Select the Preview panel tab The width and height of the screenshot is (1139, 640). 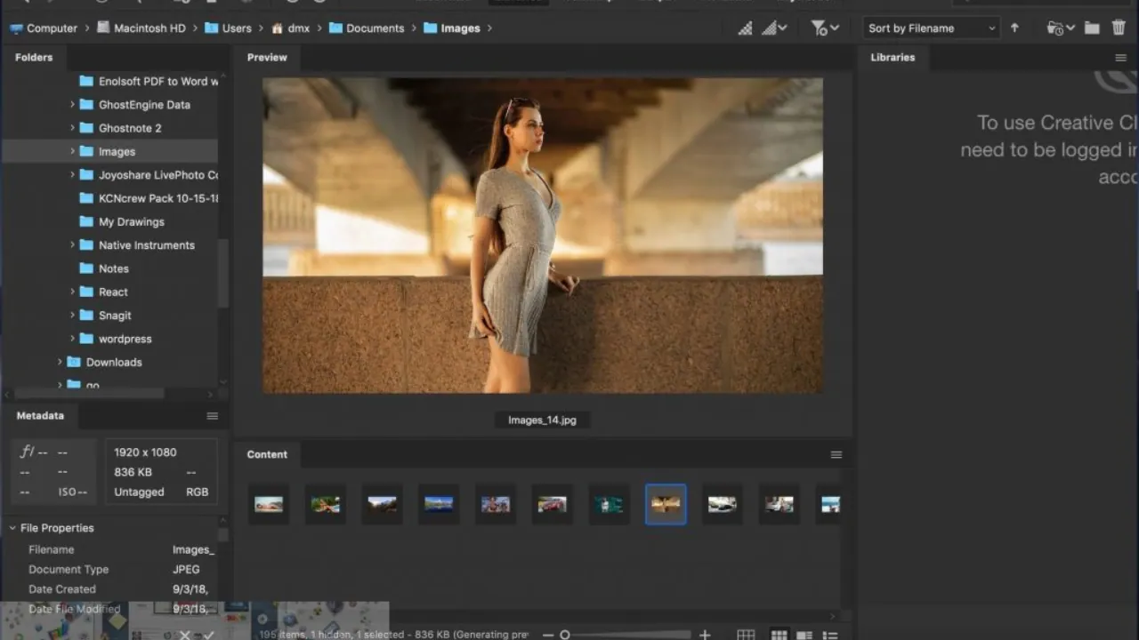click(x=267, y=58)
